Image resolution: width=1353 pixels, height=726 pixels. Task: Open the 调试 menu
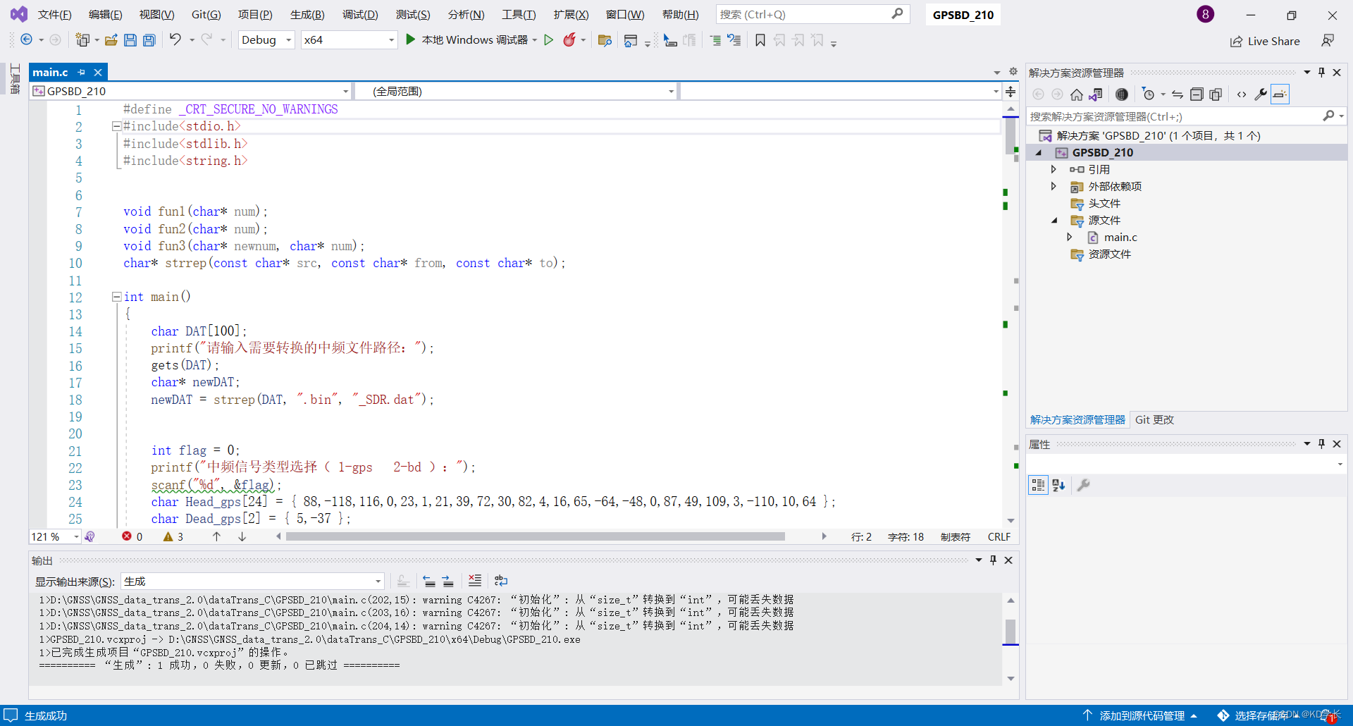[360, 14]
